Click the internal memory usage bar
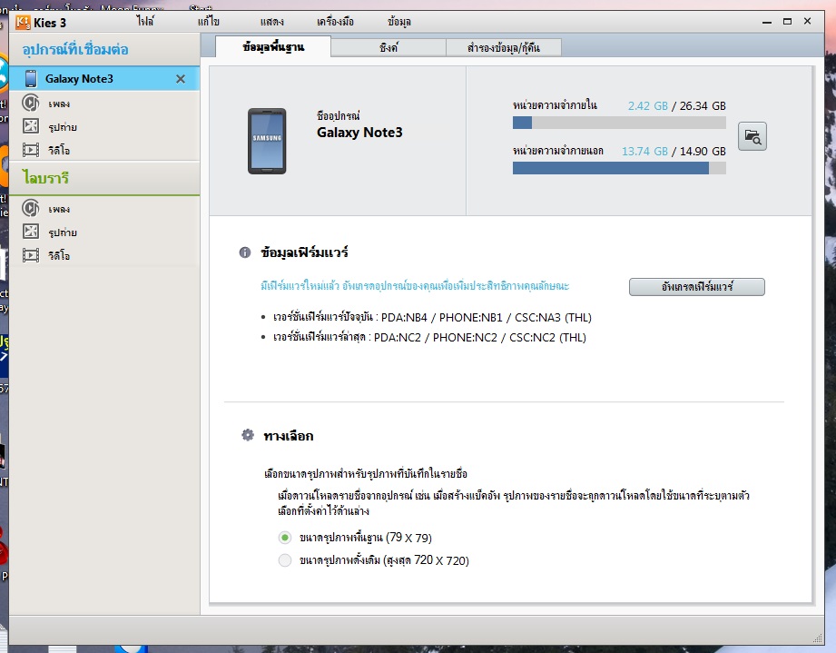Screen dimensions: 836x653 [x=619, y=123]
